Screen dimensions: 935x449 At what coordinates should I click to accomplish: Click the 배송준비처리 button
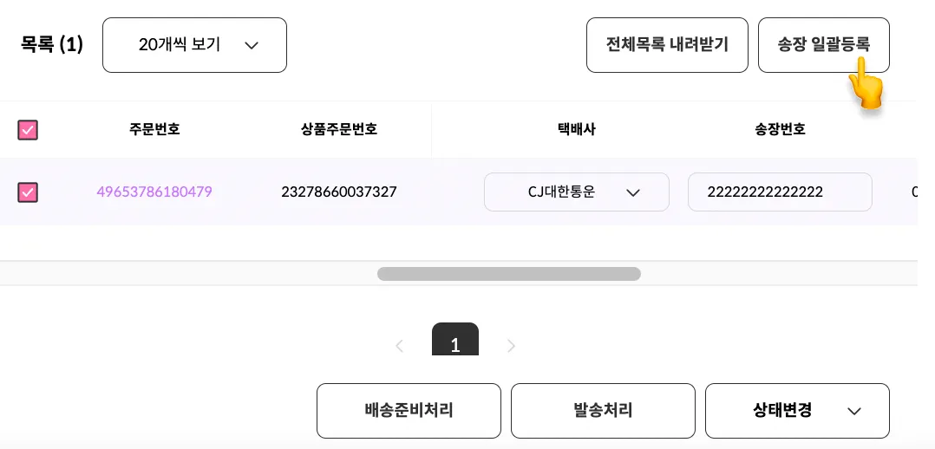(x=409, y=411)
